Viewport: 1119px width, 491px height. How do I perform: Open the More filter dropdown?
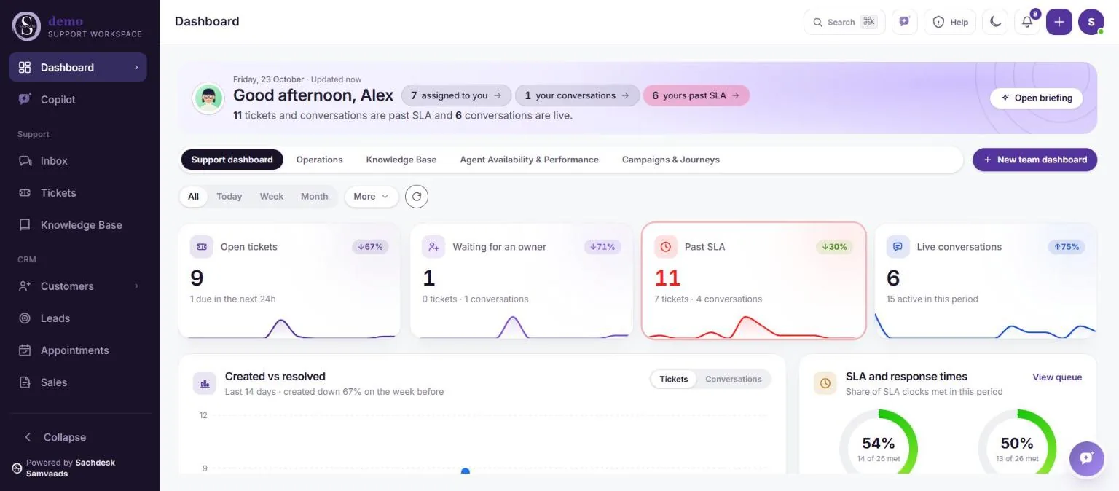coord(372,197)
